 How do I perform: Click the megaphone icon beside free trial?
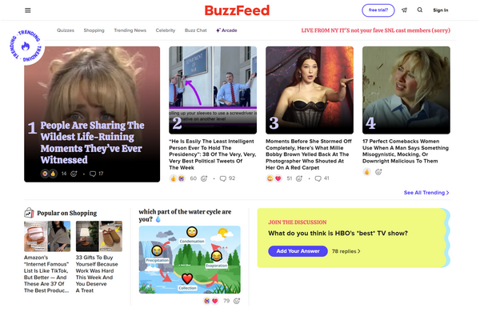coord(404,10)
